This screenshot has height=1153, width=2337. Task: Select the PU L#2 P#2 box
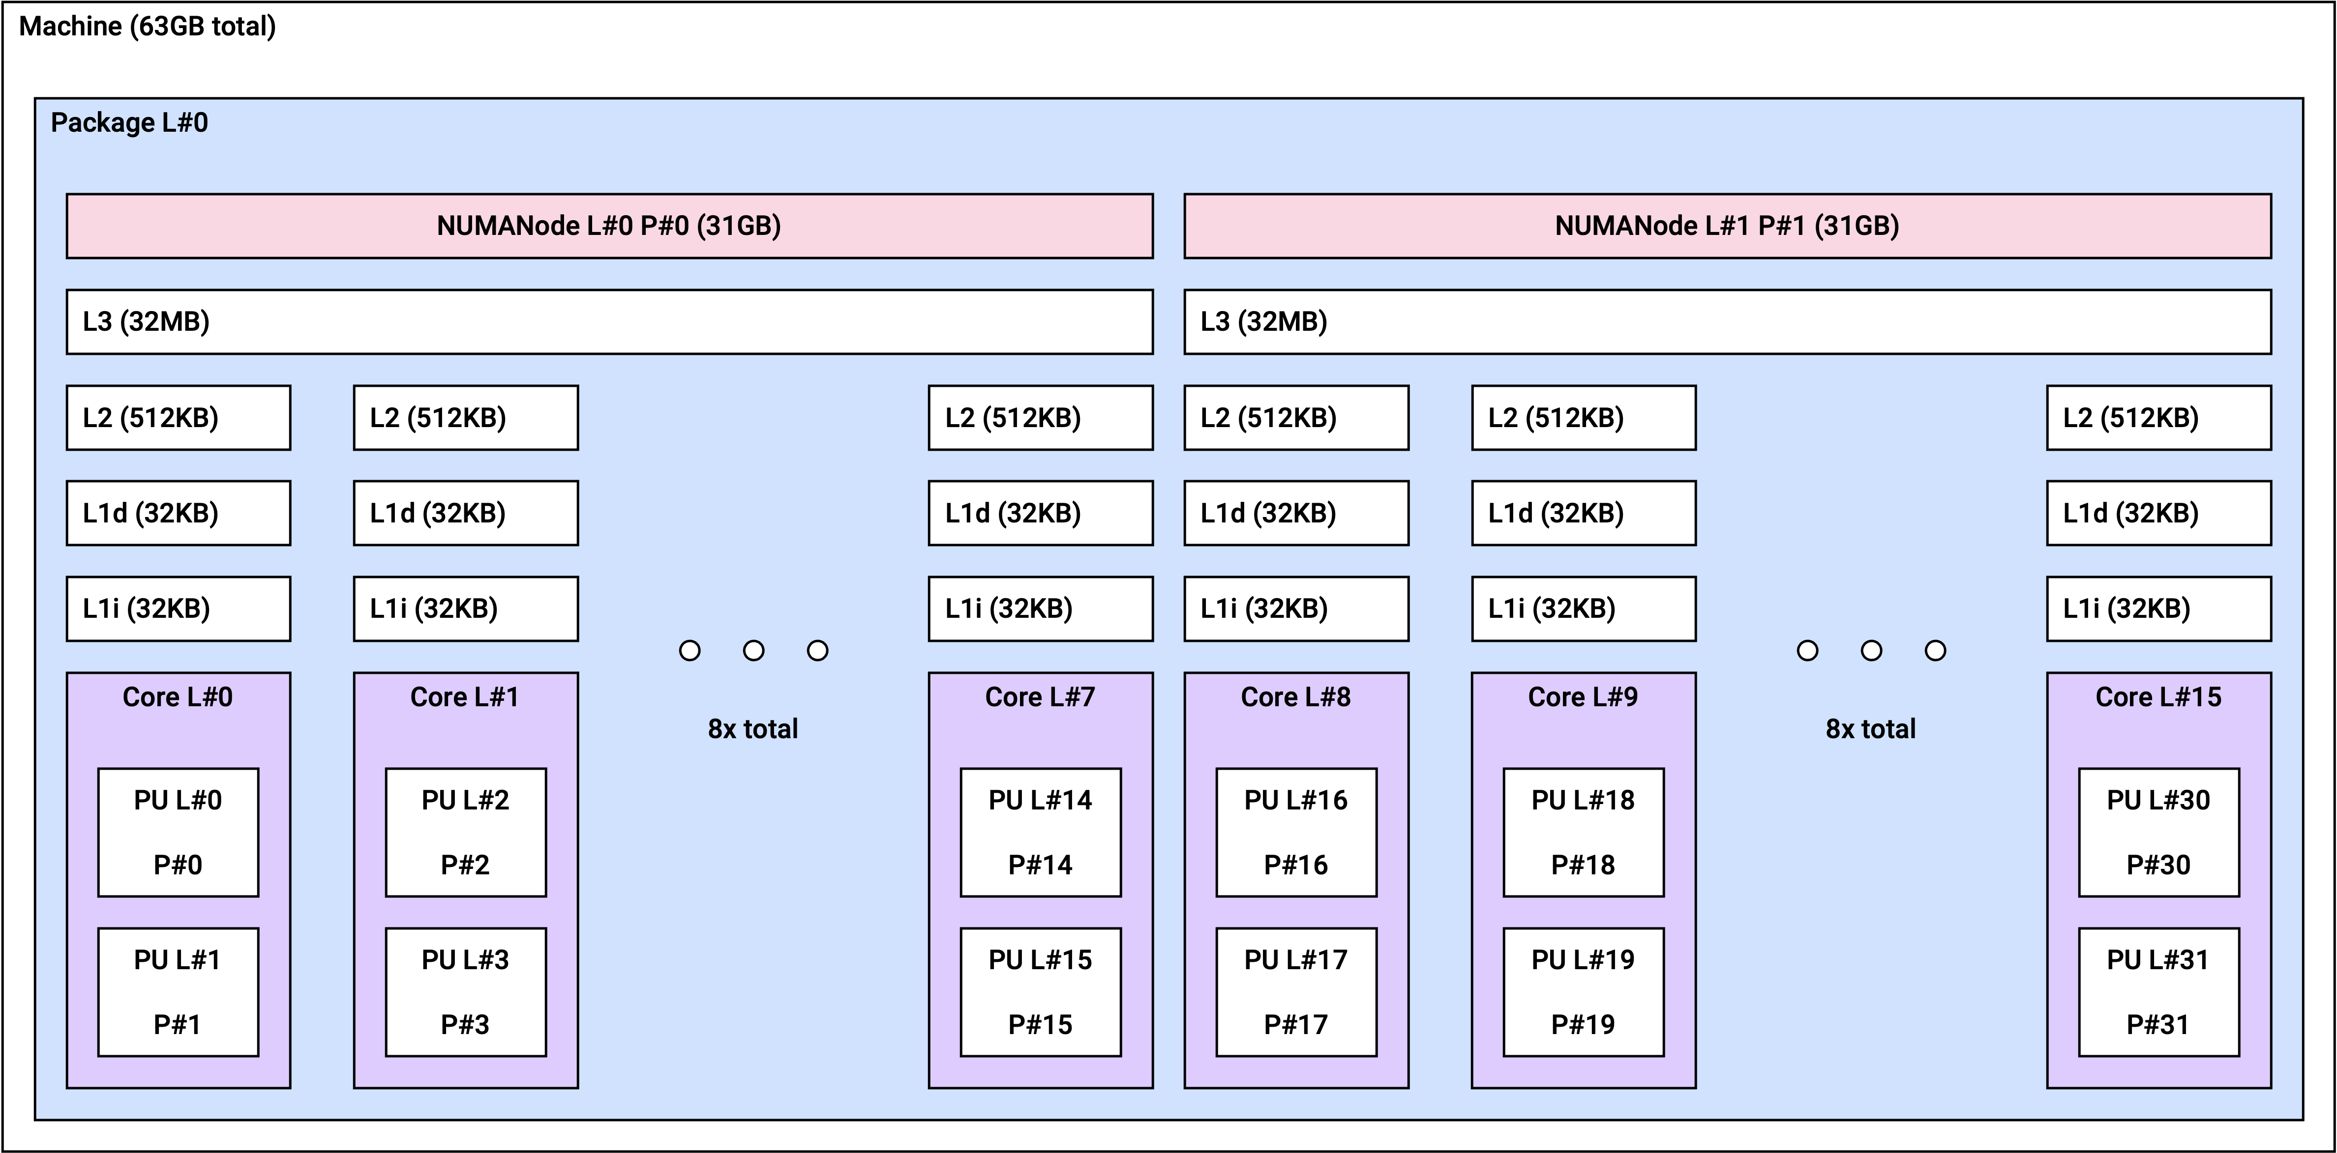(465, 832)
